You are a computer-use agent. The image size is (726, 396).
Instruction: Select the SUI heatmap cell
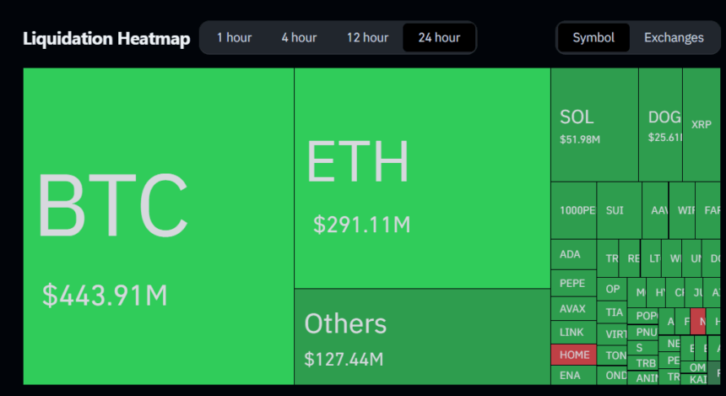pyautogui.click(x=619, y=210)
